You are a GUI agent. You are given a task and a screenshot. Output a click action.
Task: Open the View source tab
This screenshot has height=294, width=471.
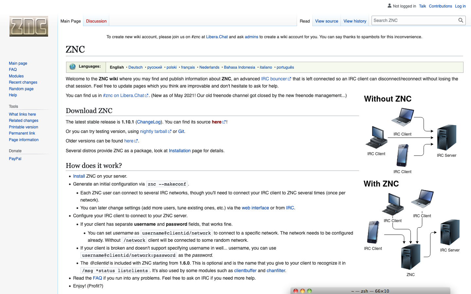pos(326,21)
